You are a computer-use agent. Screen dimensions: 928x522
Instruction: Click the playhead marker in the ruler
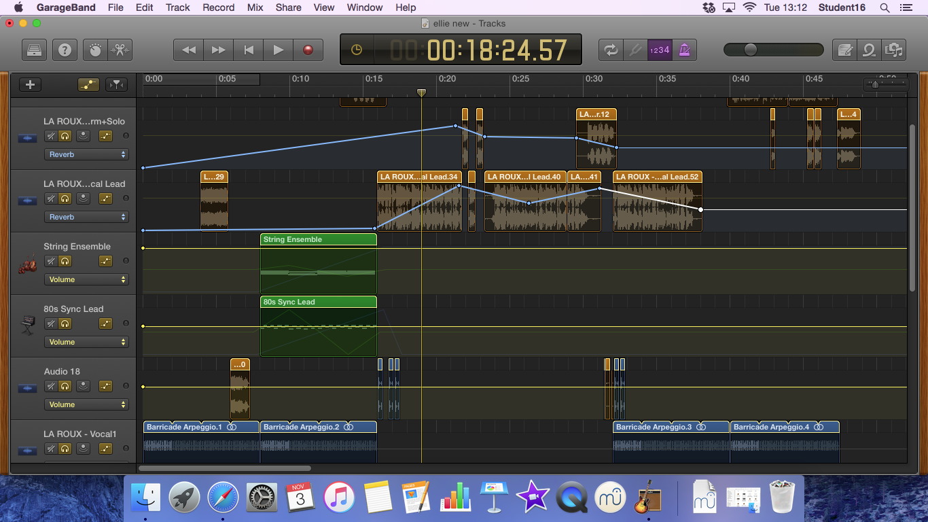[x=421, y=92]
